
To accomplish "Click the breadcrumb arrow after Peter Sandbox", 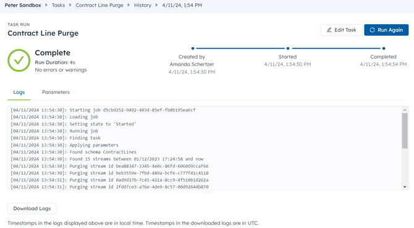I will [x=46, y=5].
